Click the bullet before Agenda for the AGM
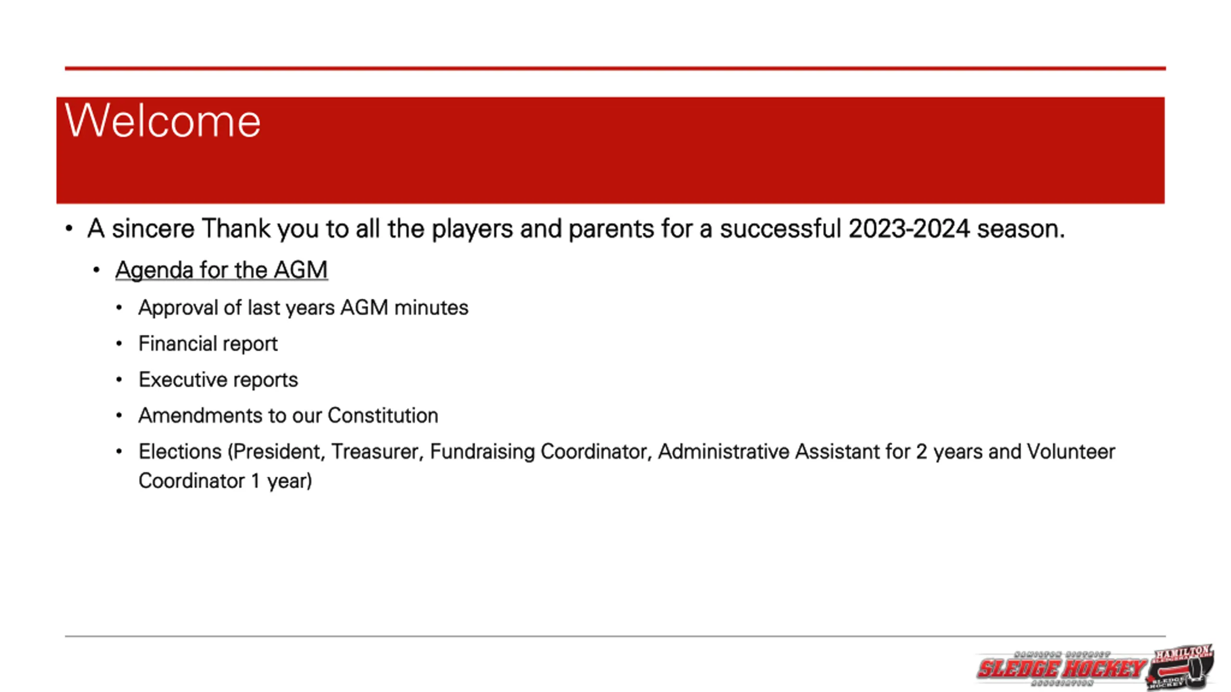 tap(97, 270)
